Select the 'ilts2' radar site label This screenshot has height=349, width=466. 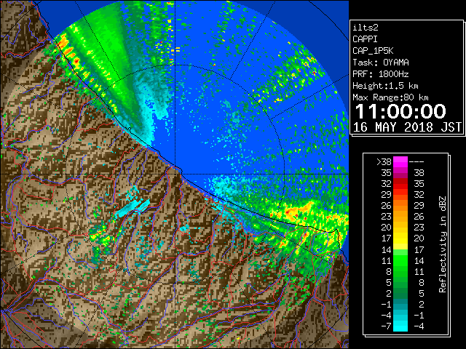[x=366, y=28]
